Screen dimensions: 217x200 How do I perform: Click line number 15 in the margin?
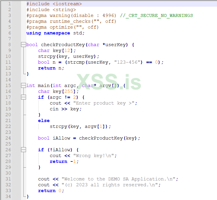coord(8,86)
